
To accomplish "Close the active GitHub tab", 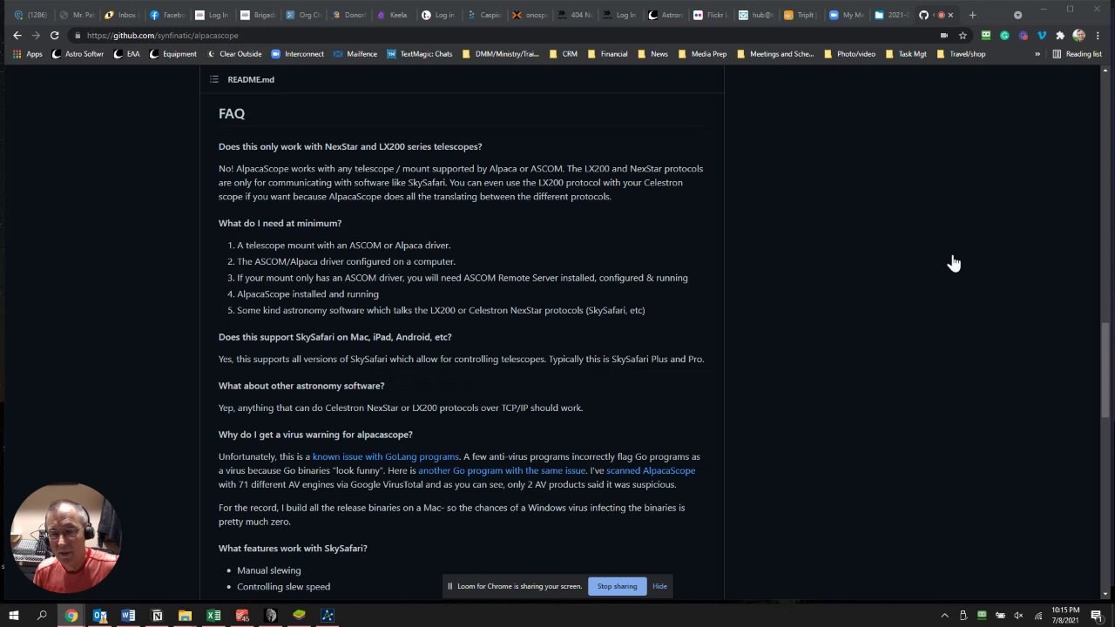I will 950,15.
